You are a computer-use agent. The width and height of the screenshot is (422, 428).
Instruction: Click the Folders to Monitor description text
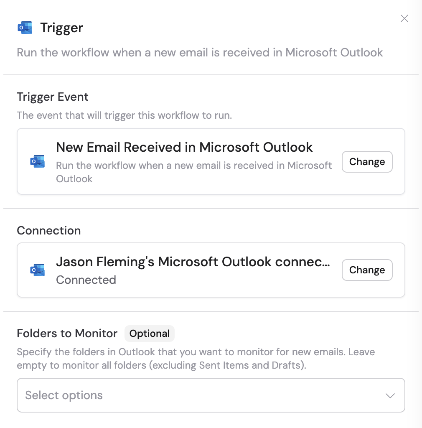pos(196,358)
